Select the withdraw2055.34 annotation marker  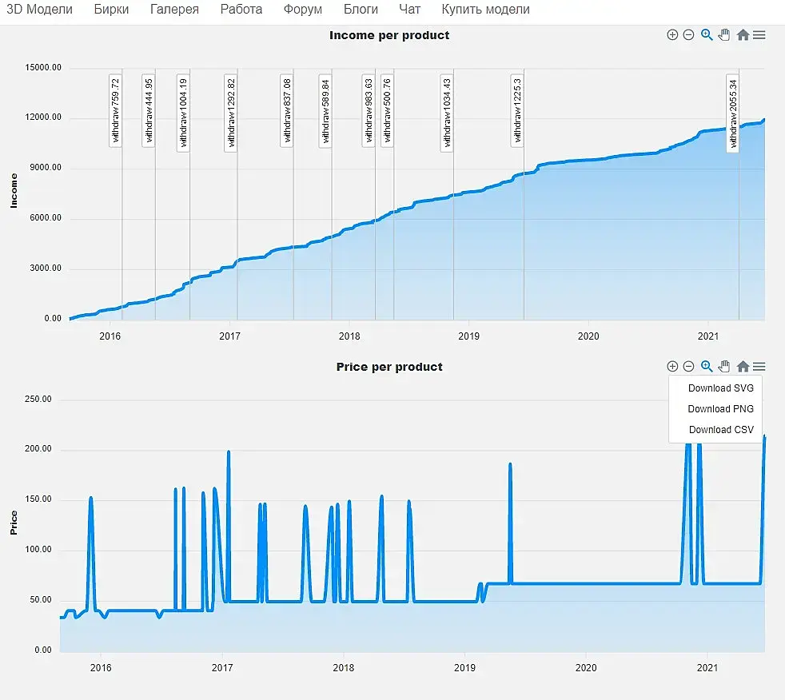coord(732,113)
